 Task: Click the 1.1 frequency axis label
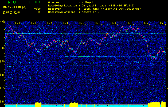(2, 35)
